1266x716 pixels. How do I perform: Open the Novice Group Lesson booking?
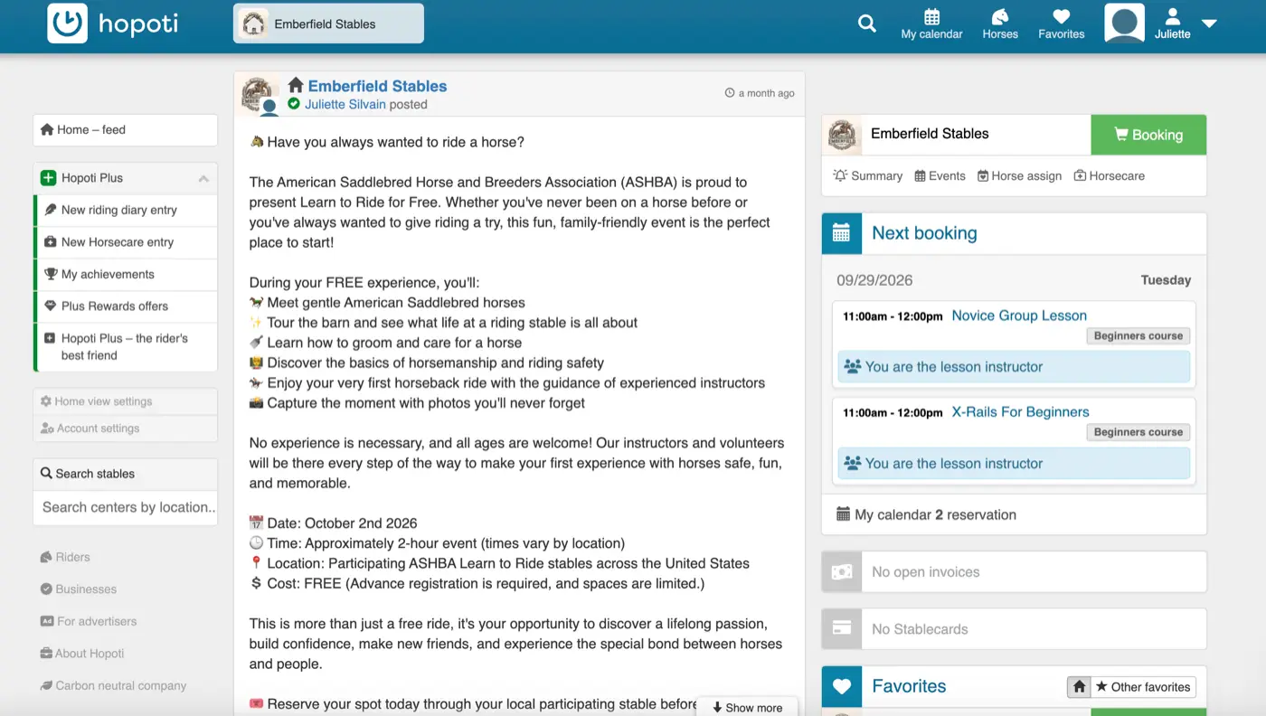(x=1019, y=316)
